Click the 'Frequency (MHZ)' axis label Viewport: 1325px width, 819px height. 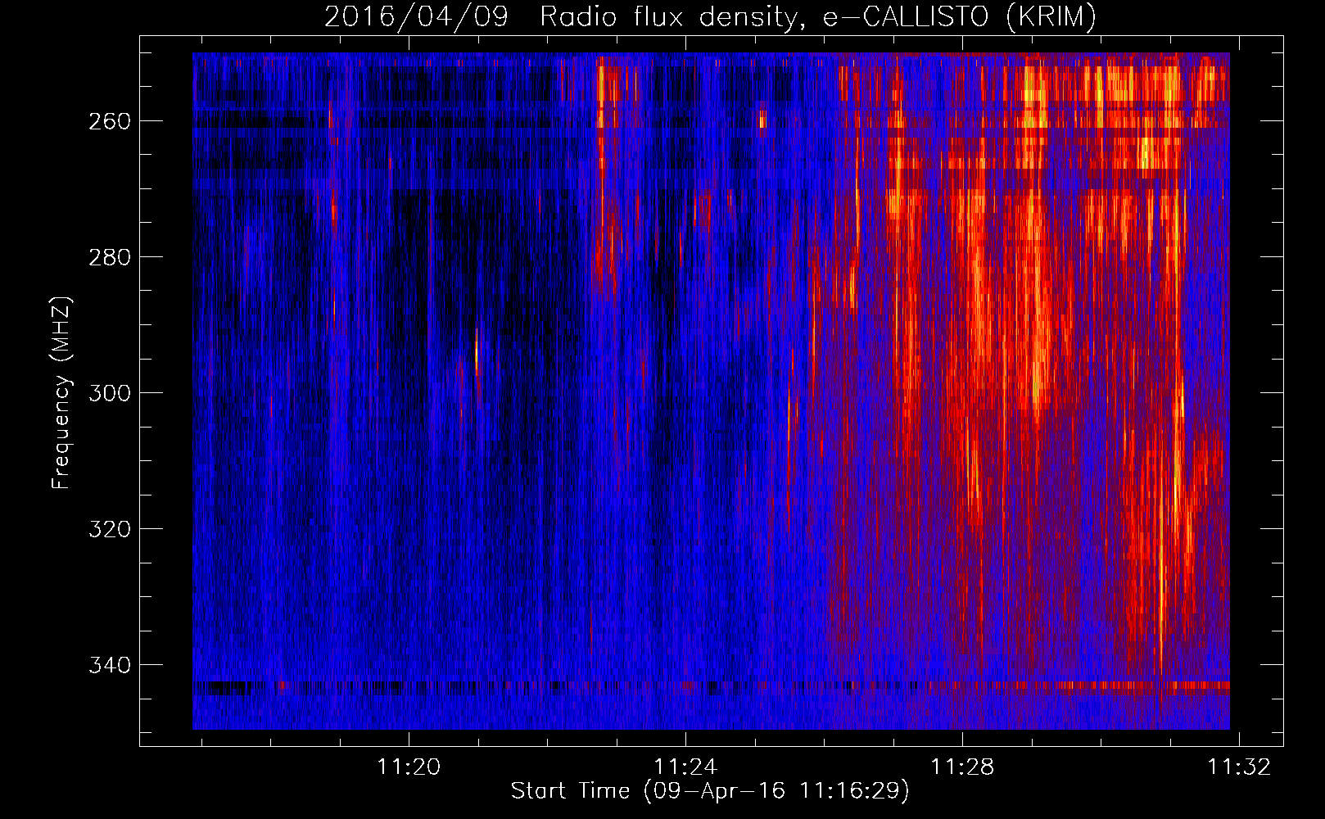click(x=61, y=393)
